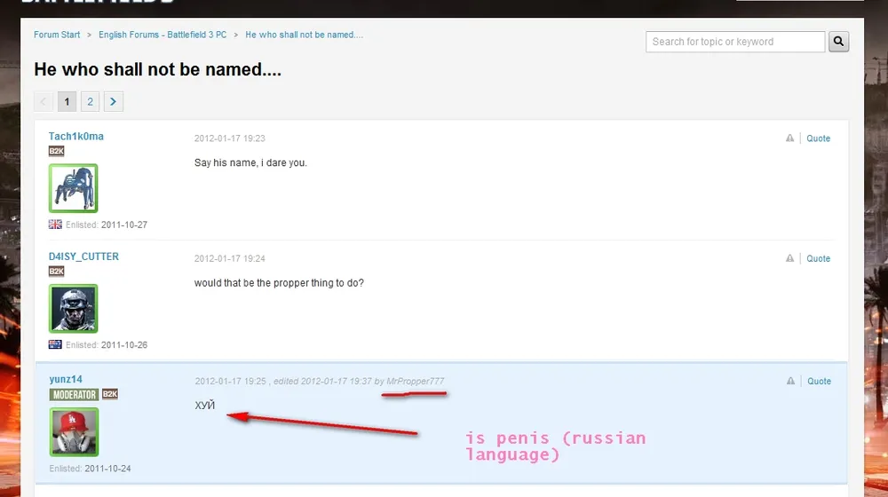This screenshot has width=888, height=497.
Task: Click Enlisted: 2011-10-24 text
Action: tap(90, 469)
